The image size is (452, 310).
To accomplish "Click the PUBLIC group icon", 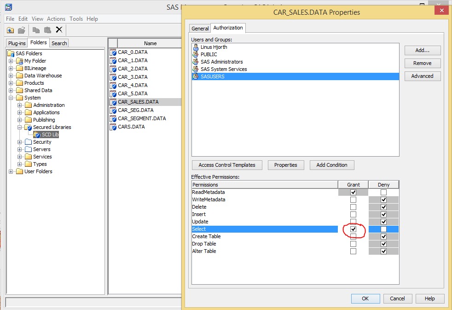I will pos(196,54).
